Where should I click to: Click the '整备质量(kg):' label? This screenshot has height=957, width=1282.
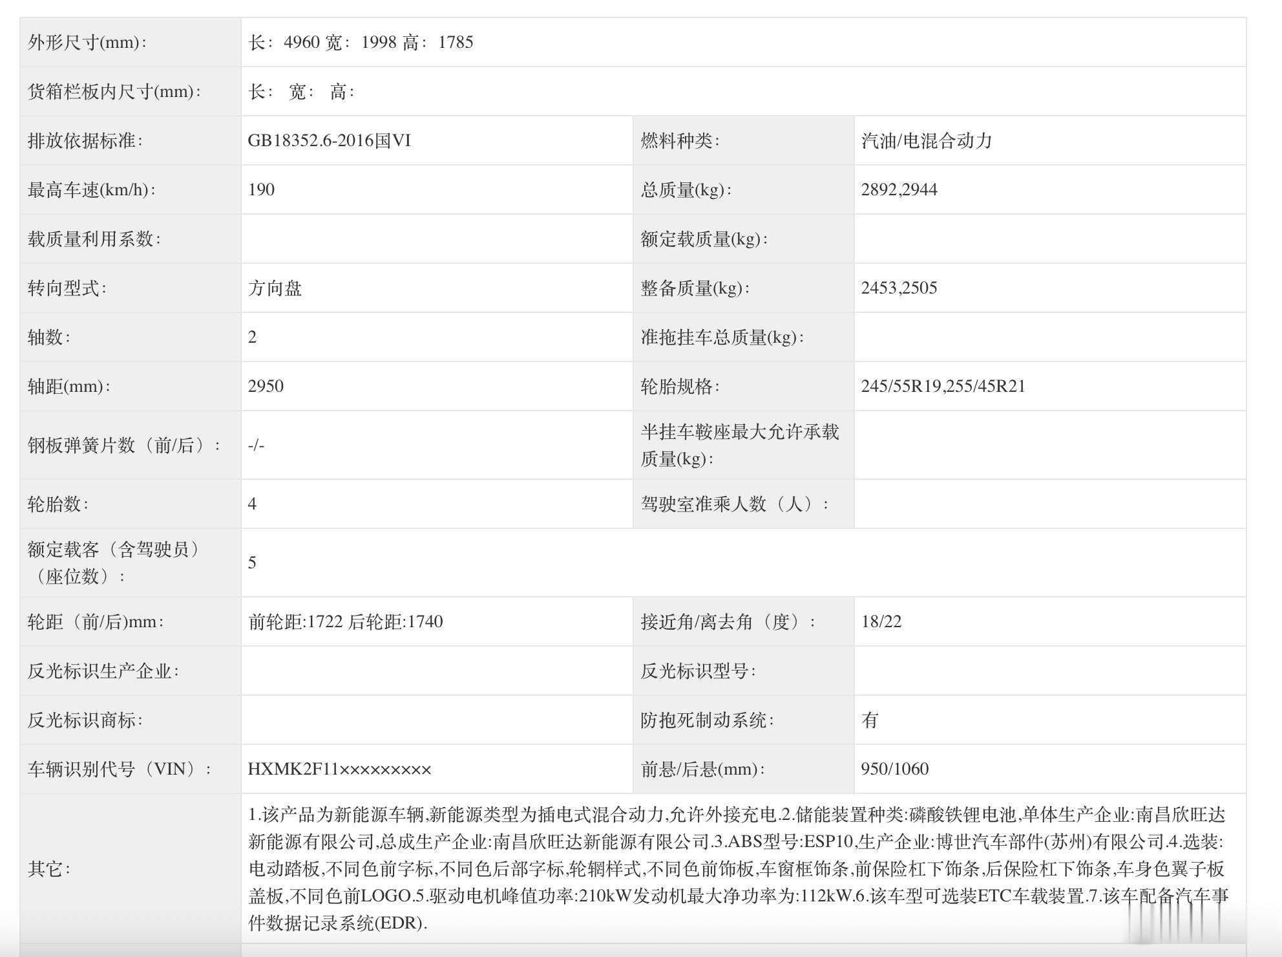[x=695, y=288]
